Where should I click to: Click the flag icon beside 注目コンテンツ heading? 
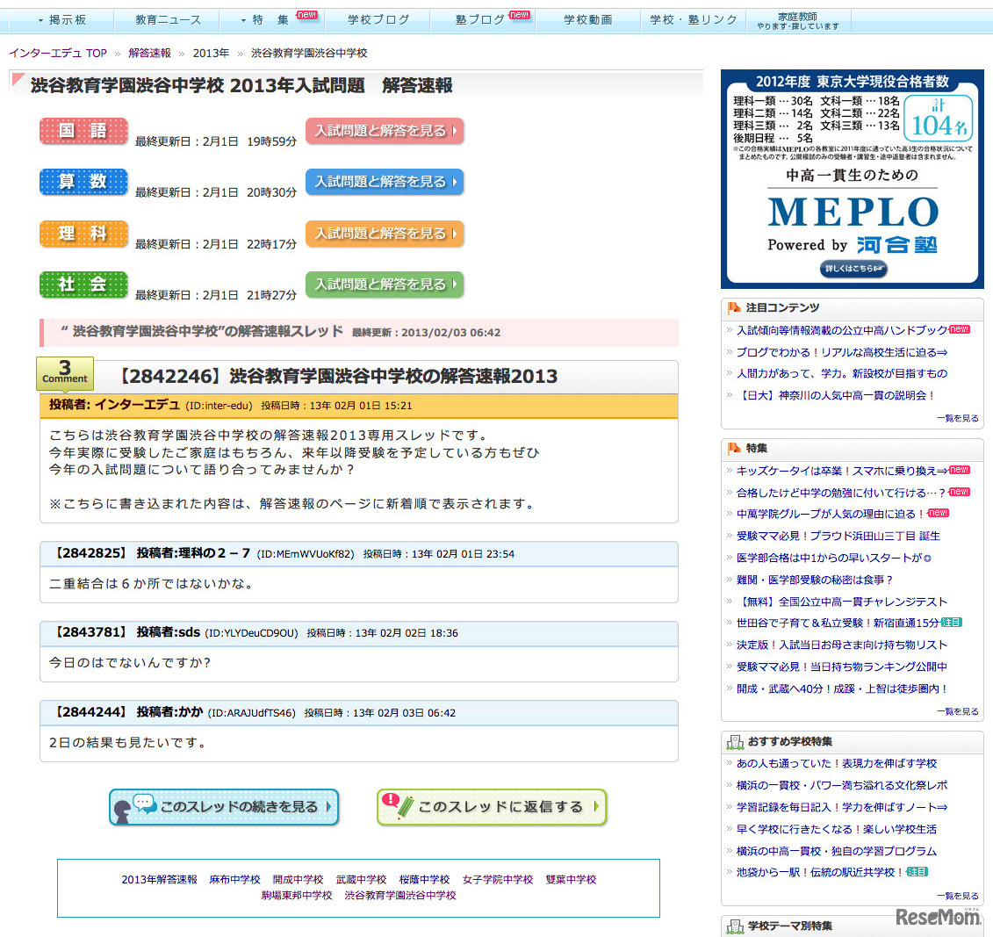732,307
